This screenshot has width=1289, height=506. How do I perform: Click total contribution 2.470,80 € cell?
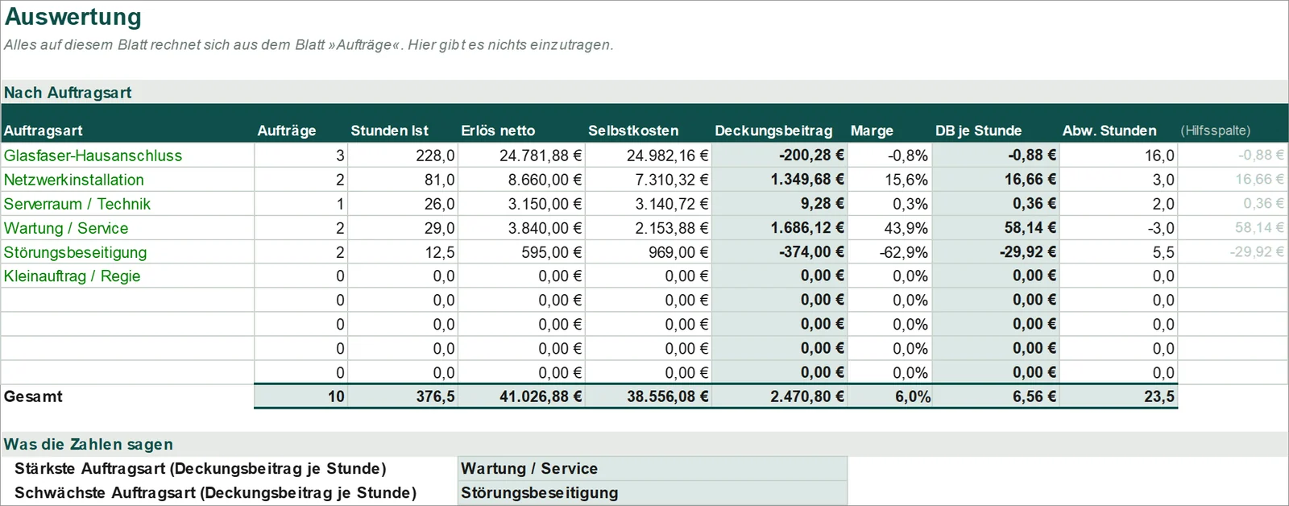click(x=780, y=396)
